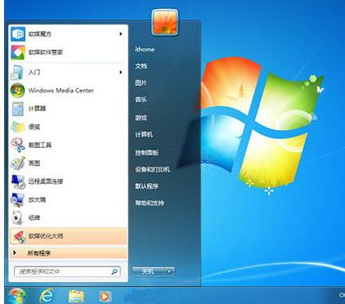This screenshot has width=345, height=304.
Task: Launch the 截图工具 snipping tool
Action: (x=69, y=145)
